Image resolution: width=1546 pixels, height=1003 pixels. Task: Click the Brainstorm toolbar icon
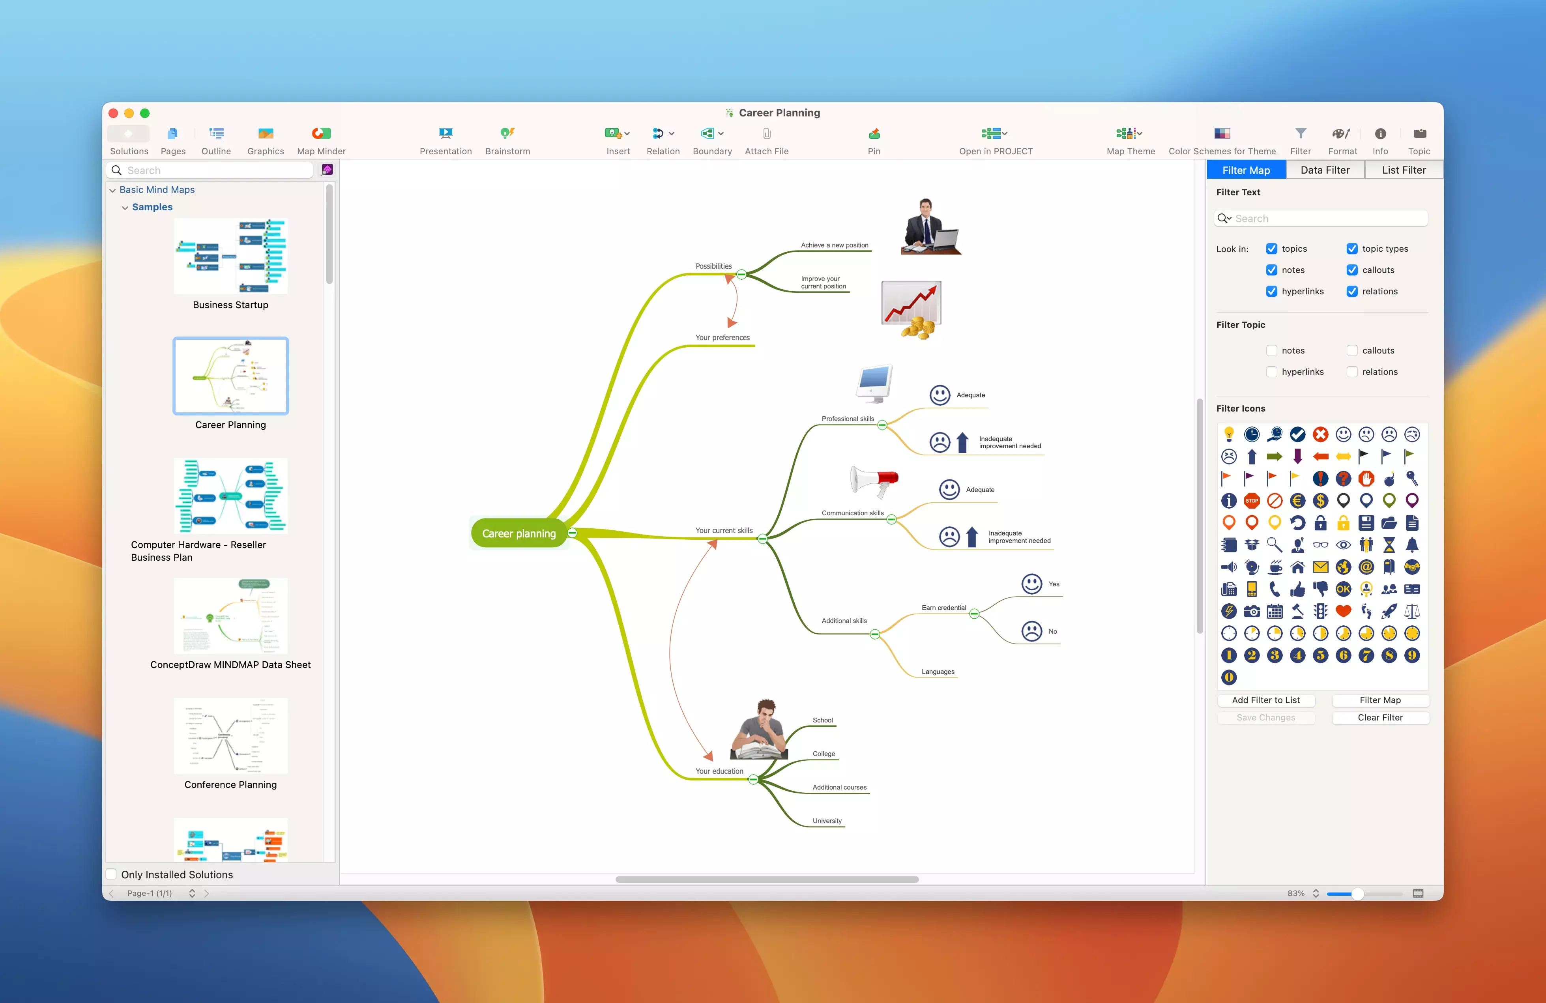[x=507, y=134]
